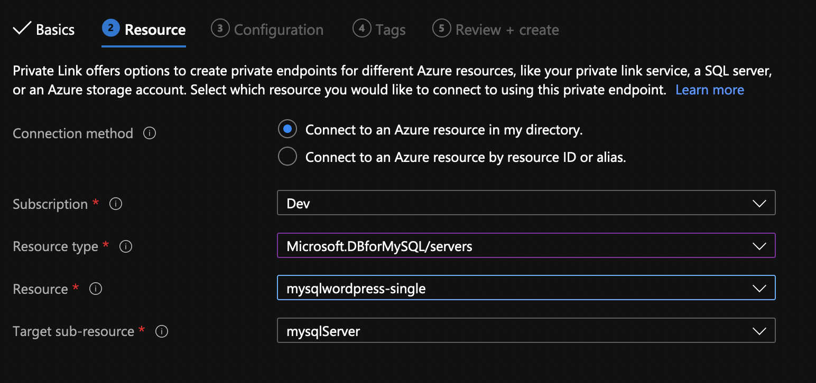Click the 'Subscription' field label
Screen dimensions: 816x383
50,204
